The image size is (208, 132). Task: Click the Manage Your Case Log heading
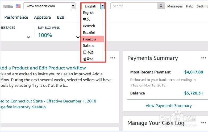(156, 123)
